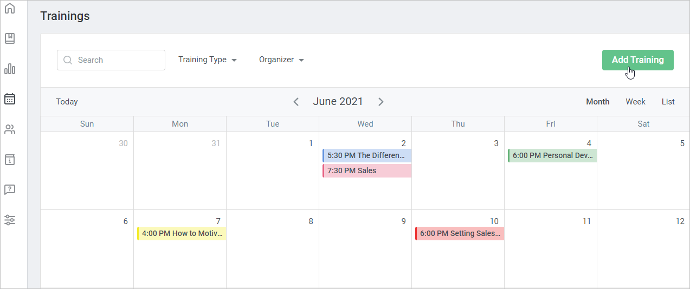
Task: Select the Month view tab
Action: pyautogui.click(x=598, y=102)
